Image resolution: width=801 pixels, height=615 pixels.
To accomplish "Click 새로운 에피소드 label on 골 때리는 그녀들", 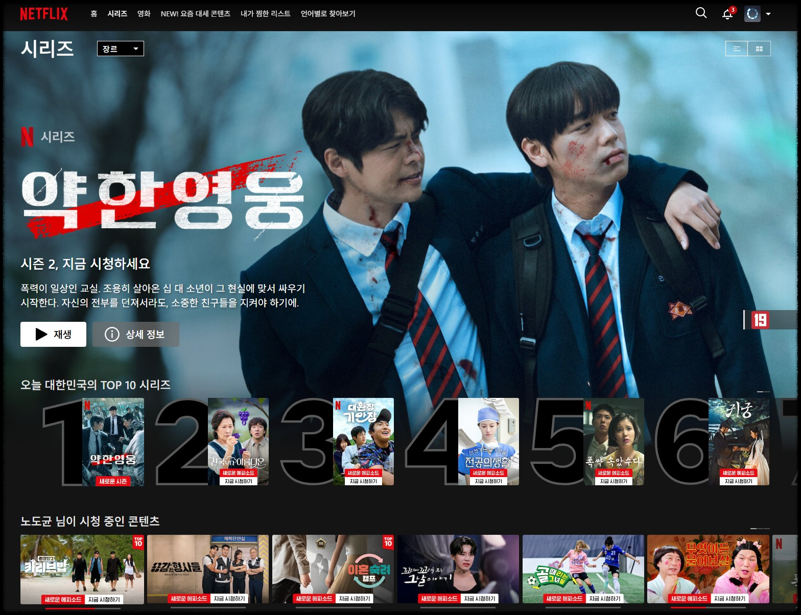I will tap(564, 599).
